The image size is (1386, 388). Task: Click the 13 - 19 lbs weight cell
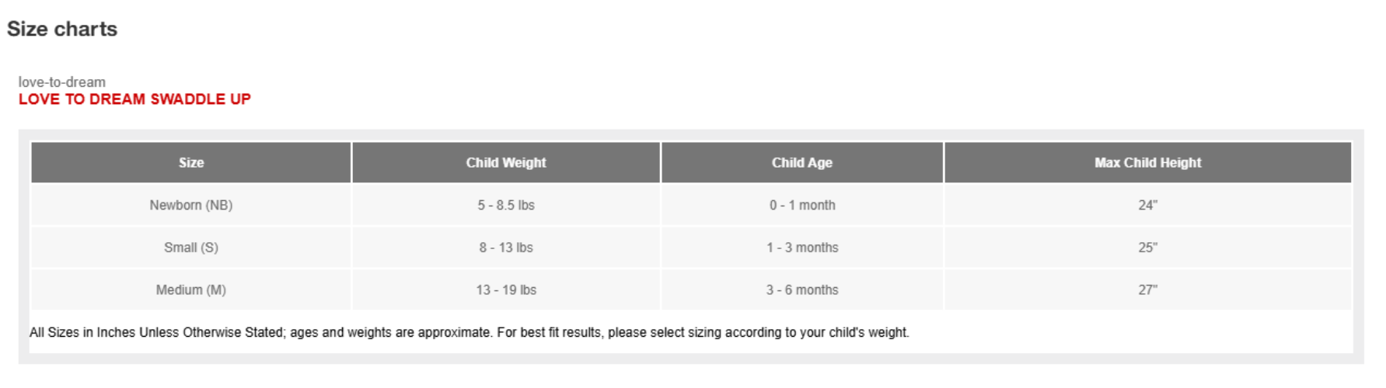(506, 290)
